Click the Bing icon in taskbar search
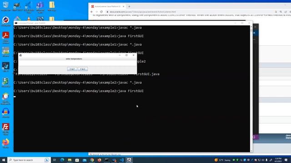The image size is (291, 163). pos(47,160)
